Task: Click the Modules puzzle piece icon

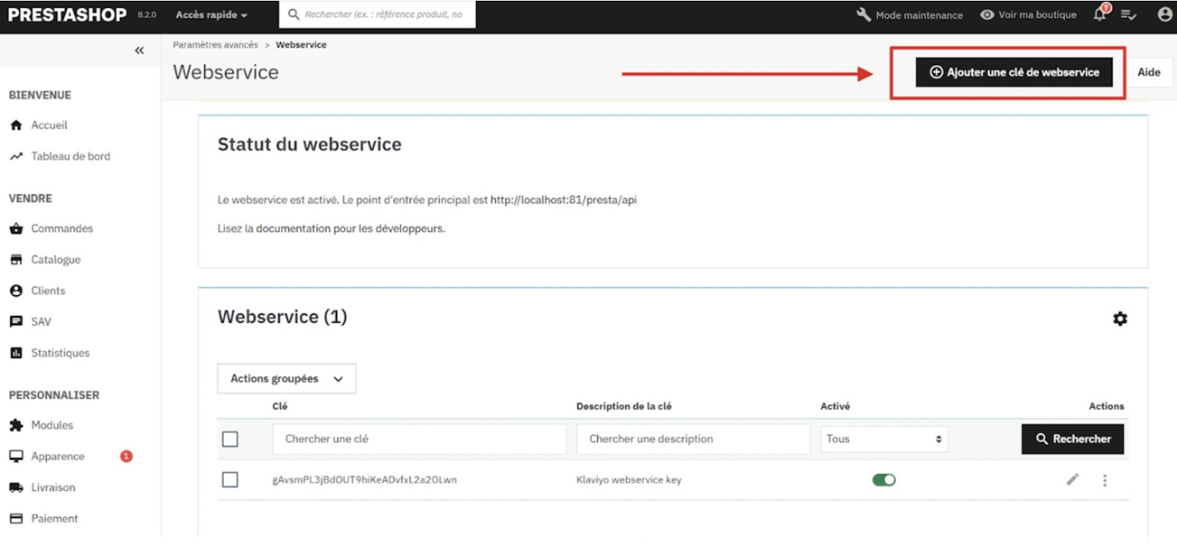Action: tap(16, 425)
